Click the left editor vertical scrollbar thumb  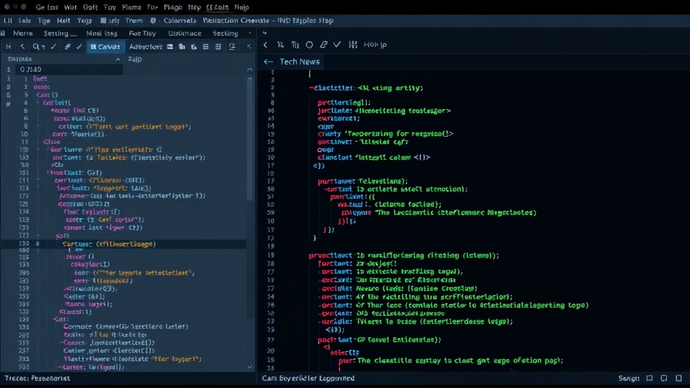coord(249,139)
